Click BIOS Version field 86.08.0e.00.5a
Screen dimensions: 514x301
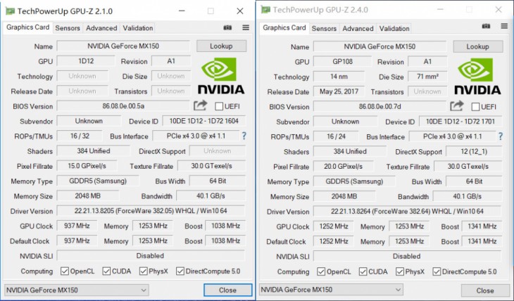123,106
